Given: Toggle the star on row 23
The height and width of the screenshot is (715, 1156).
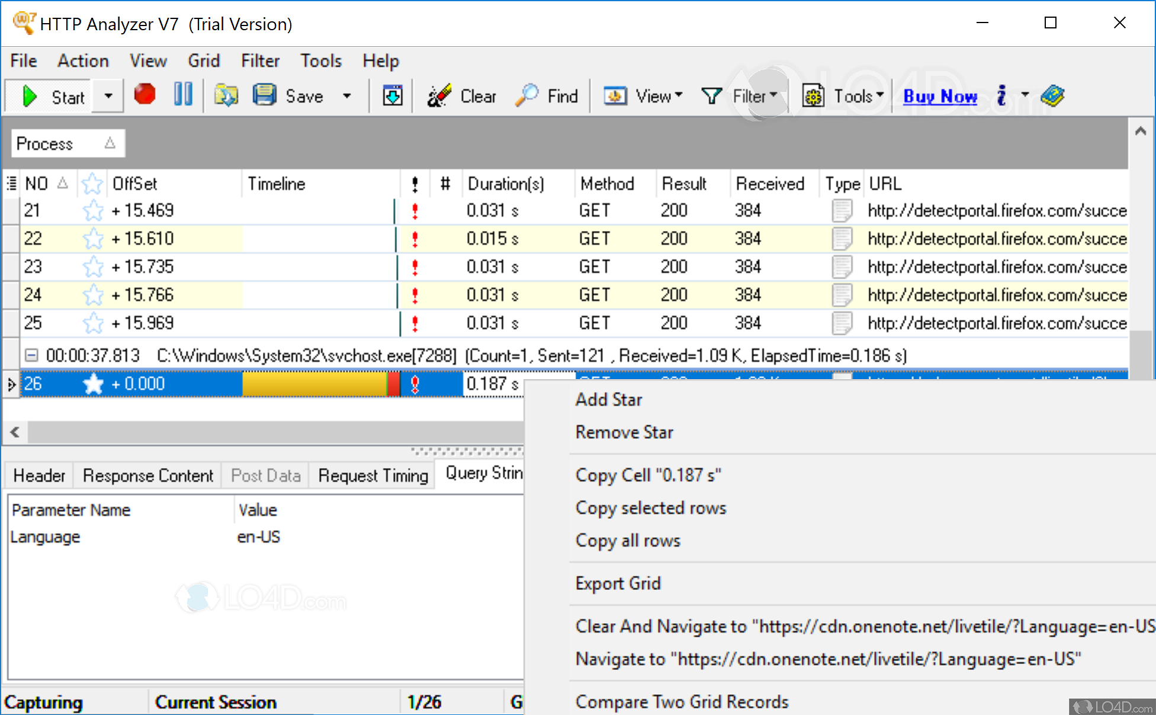Looking at the screenshot, I should 92,267.
